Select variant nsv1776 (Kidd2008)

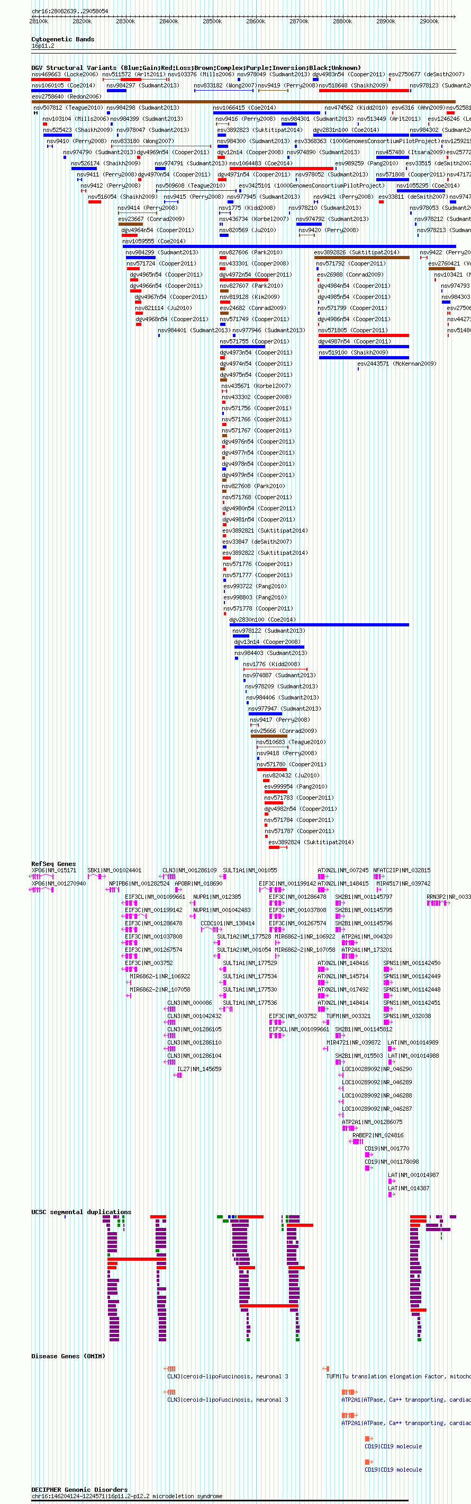pos(271,664)
